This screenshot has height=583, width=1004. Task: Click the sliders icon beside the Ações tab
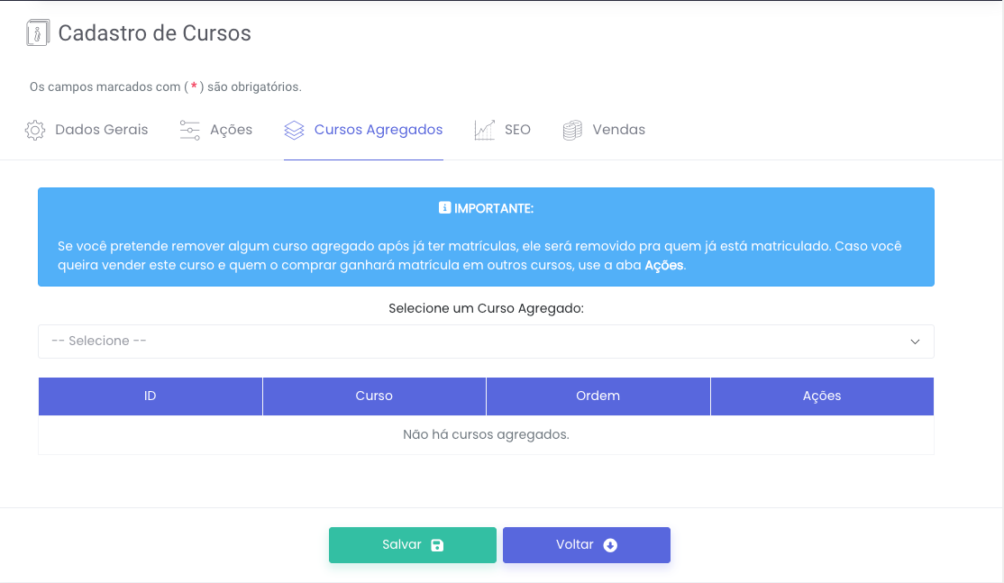[x=189, y=130]
